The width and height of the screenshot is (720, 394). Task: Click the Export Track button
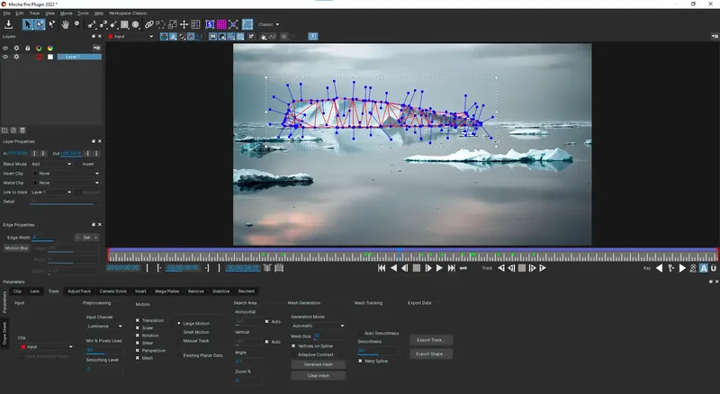431,340
